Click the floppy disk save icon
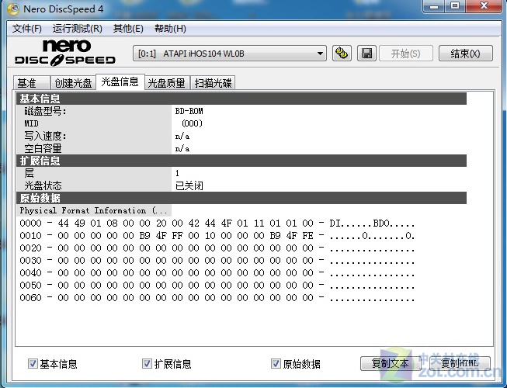 pyautogui.click(x=366, y=54)
